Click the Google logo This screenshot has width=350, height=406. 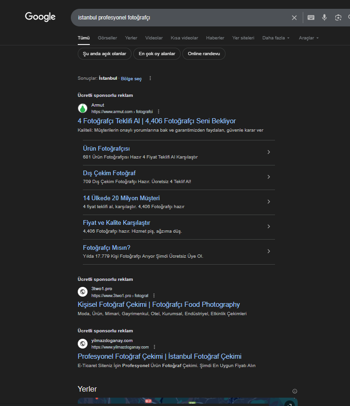pos(40,17)
